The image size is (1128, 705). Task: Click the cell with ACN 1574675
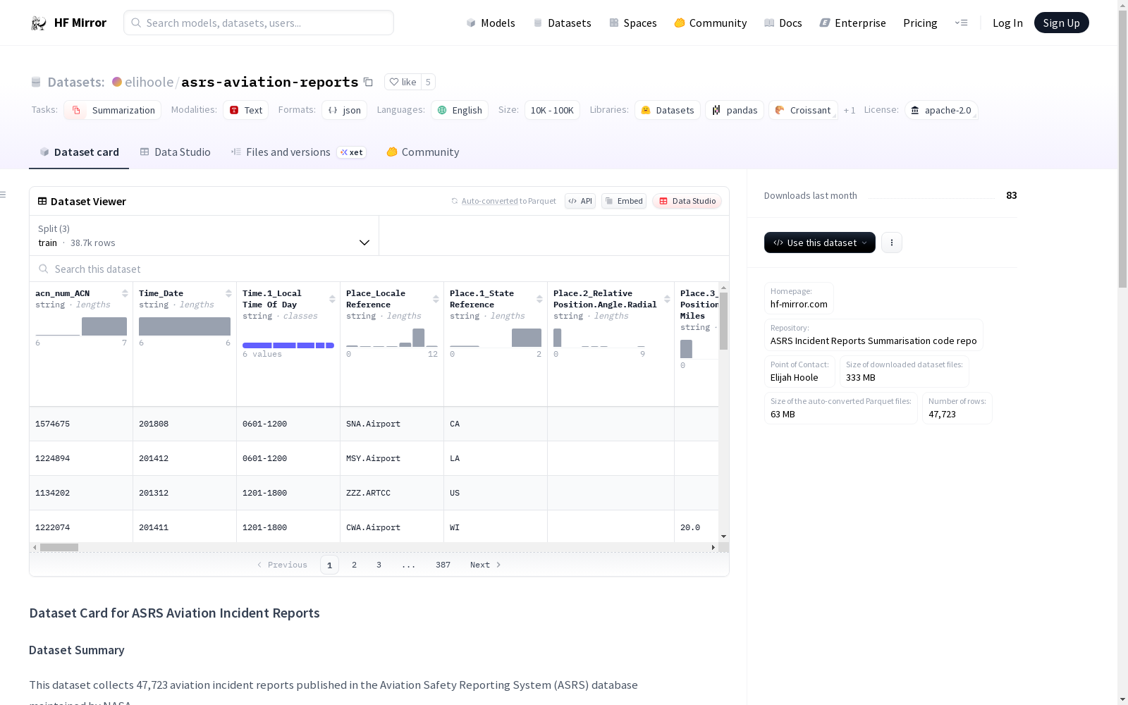pos(81,424)
